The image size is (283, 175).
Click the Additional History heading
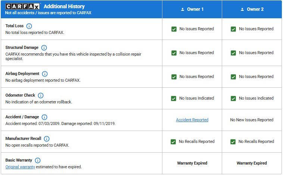64,6
